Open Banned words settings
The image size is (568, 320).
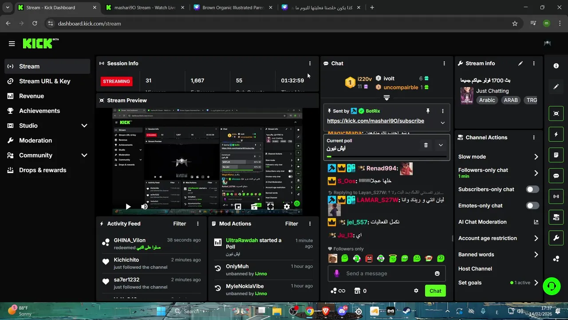point(498,255)
